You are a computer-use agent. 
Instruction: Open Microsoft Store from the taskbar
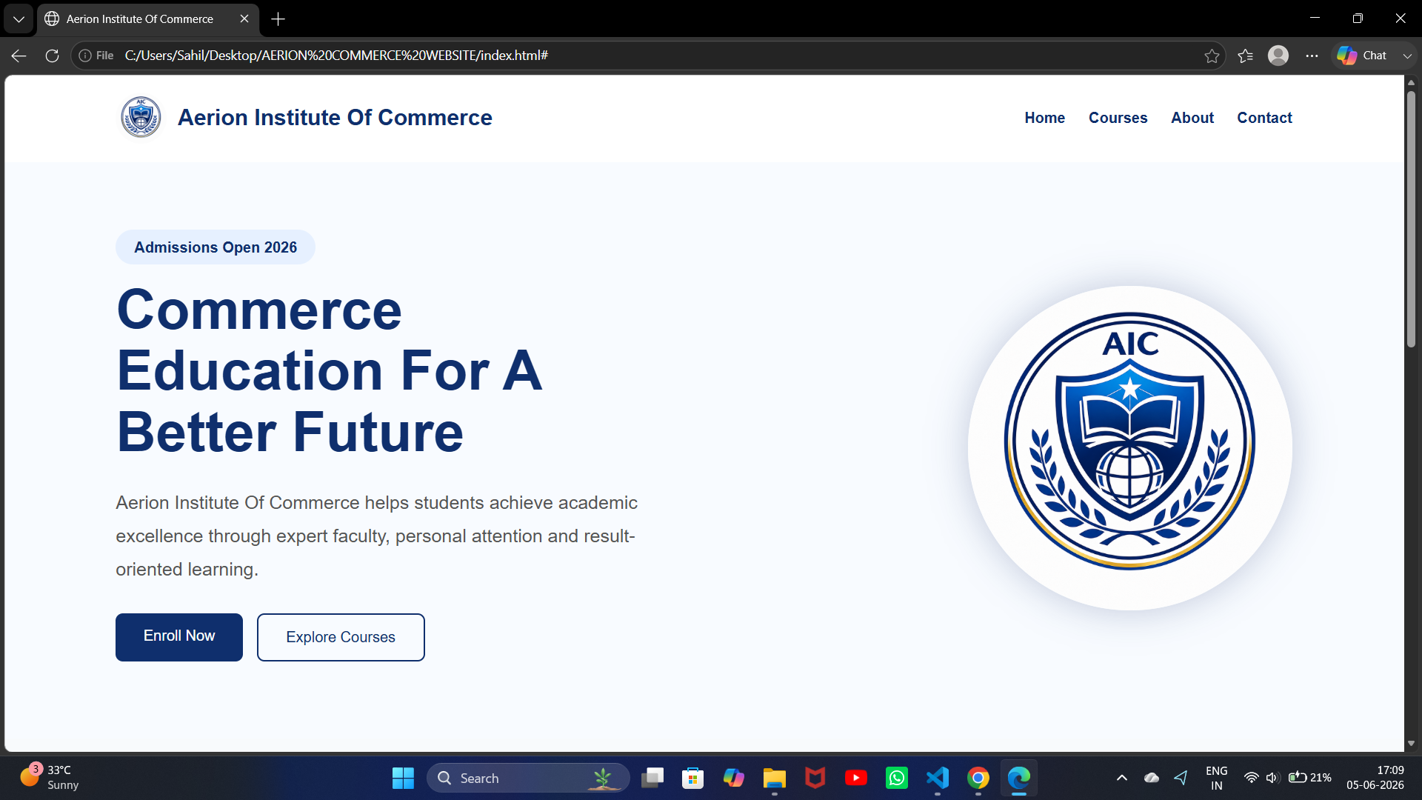pyautogui.click(x=693, y=779)
